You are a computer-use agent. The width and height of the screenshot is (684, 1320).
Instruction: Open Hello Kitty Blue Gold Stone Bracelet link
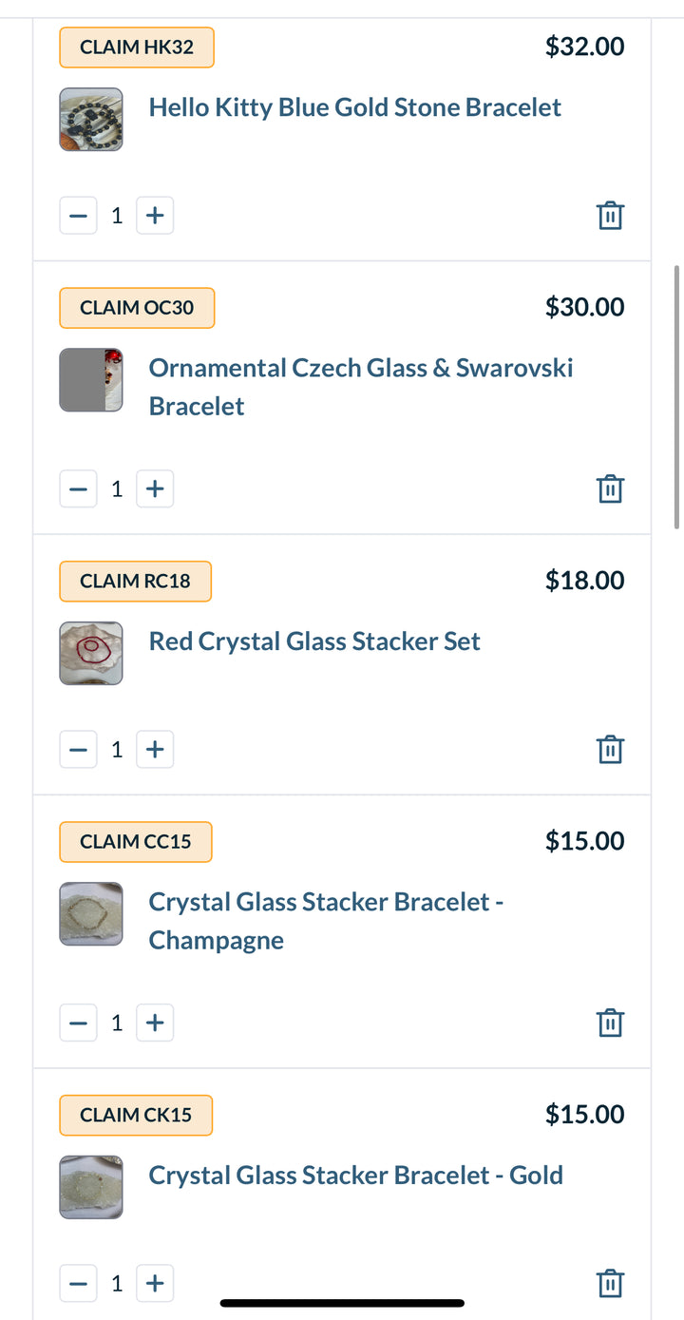point(354,107)
